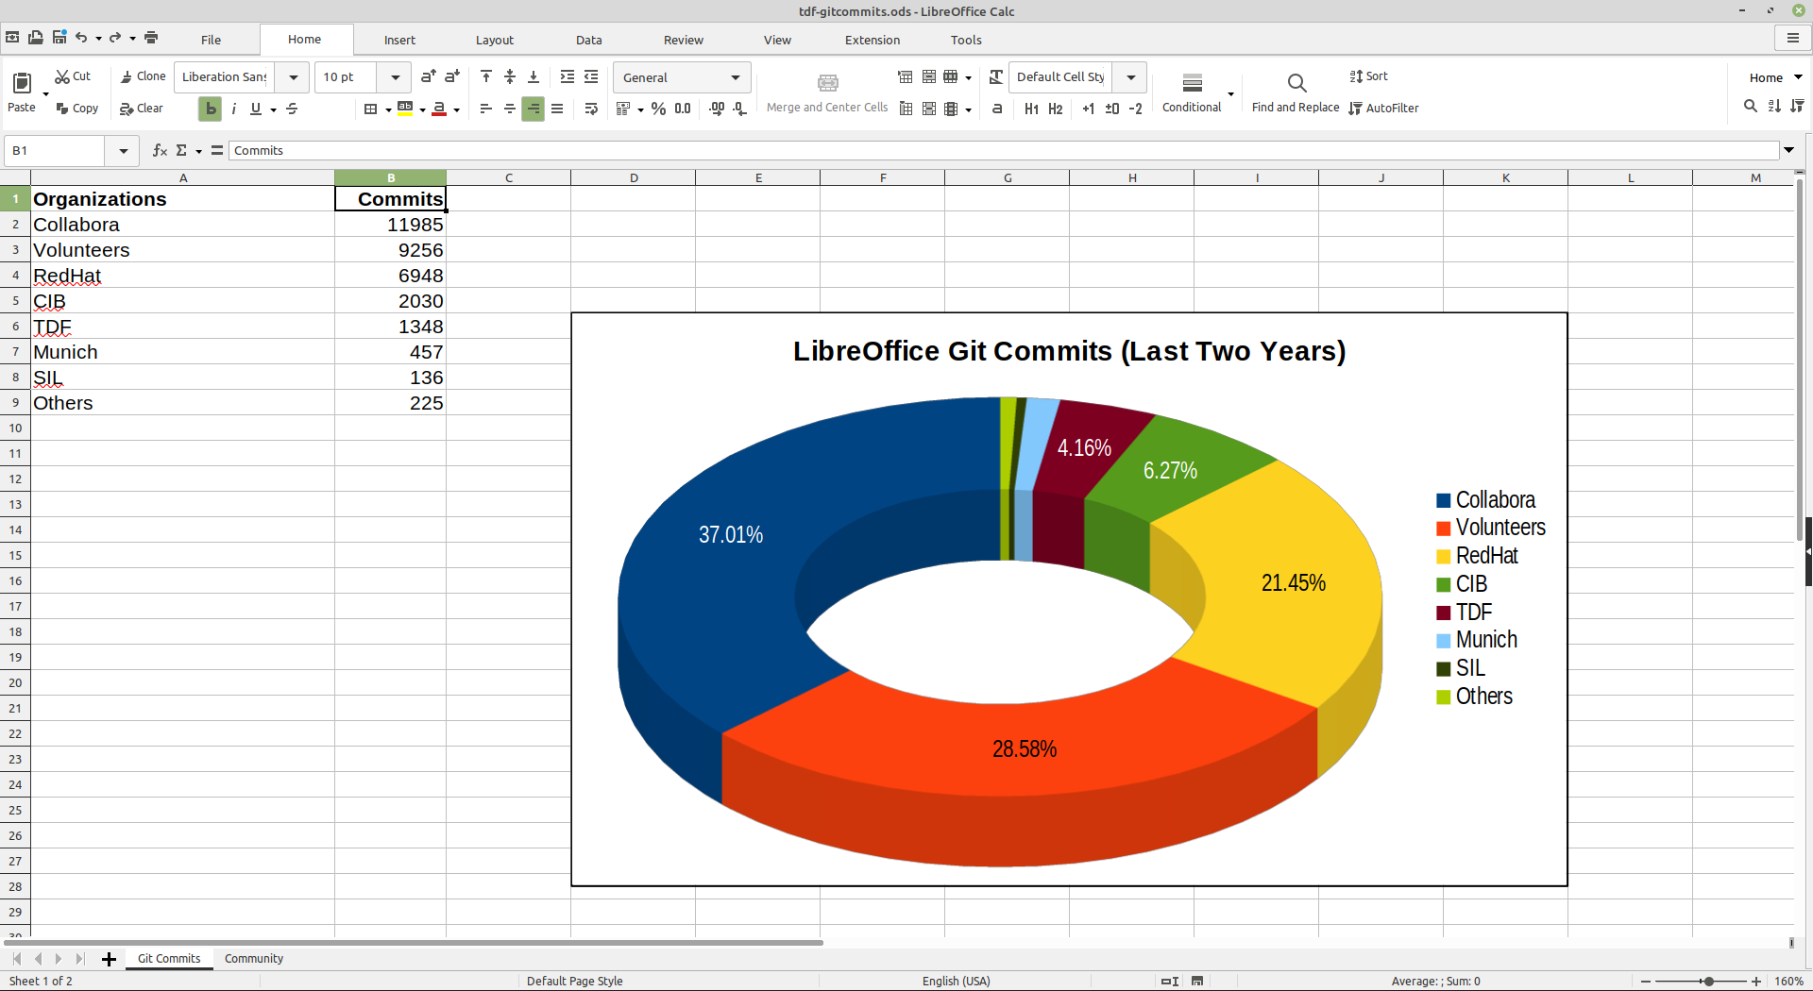Screen dimensions: 1813x991
Task: Click Merge and Center Cells
Action: (x=827, y=93)
